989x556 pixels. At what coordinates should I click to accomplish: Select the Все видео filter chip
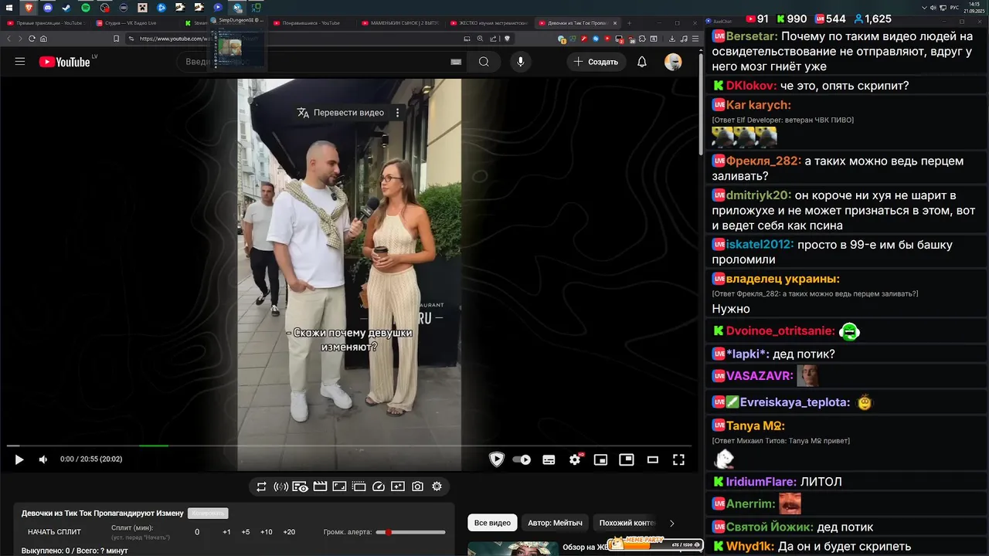(492, 523)
